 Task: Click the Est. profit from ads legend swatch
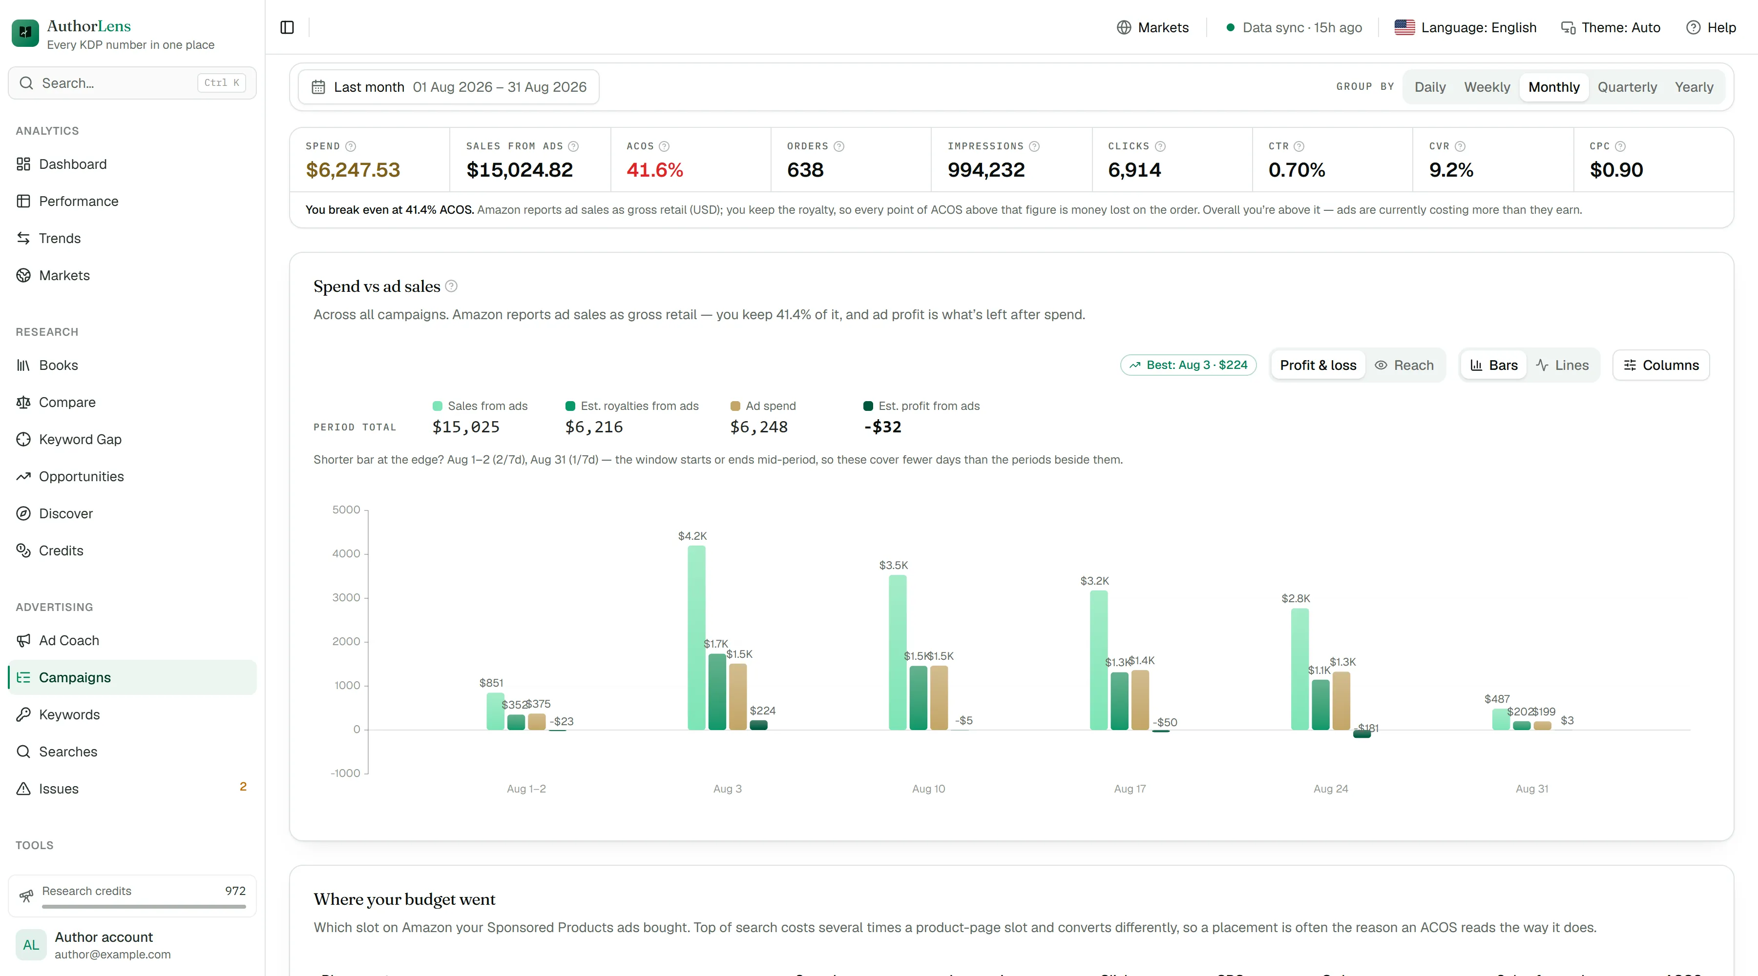tap(868, 406)
